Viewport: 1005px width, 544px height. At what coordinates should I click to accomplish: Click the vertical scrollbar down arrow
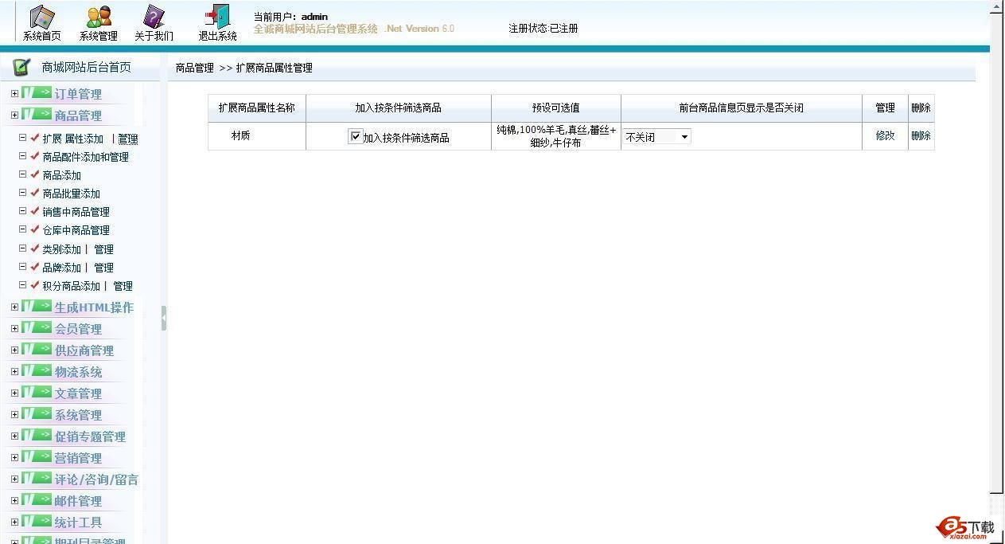point(997,498)
